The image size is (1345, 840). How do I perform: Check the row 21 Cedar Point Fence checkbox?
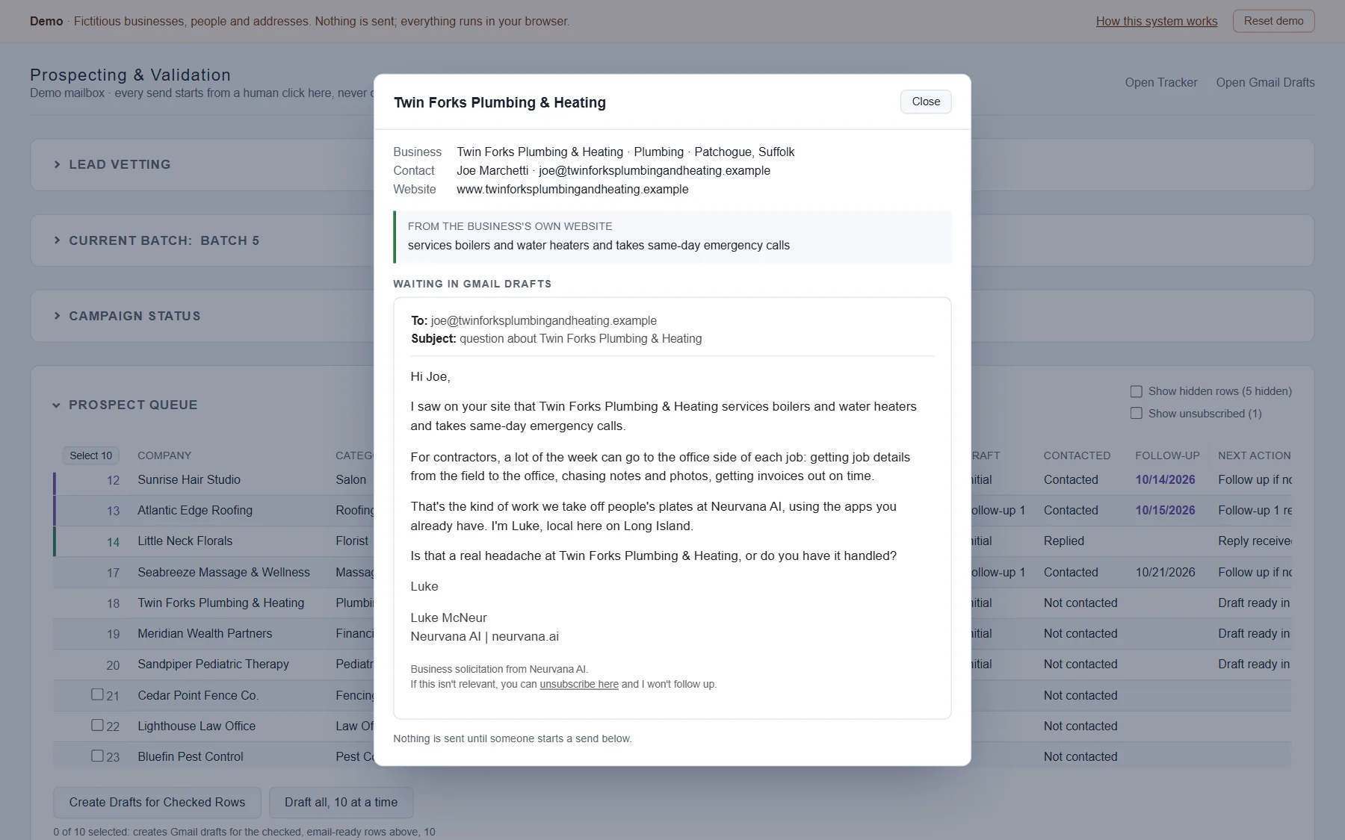pos(97,694)
